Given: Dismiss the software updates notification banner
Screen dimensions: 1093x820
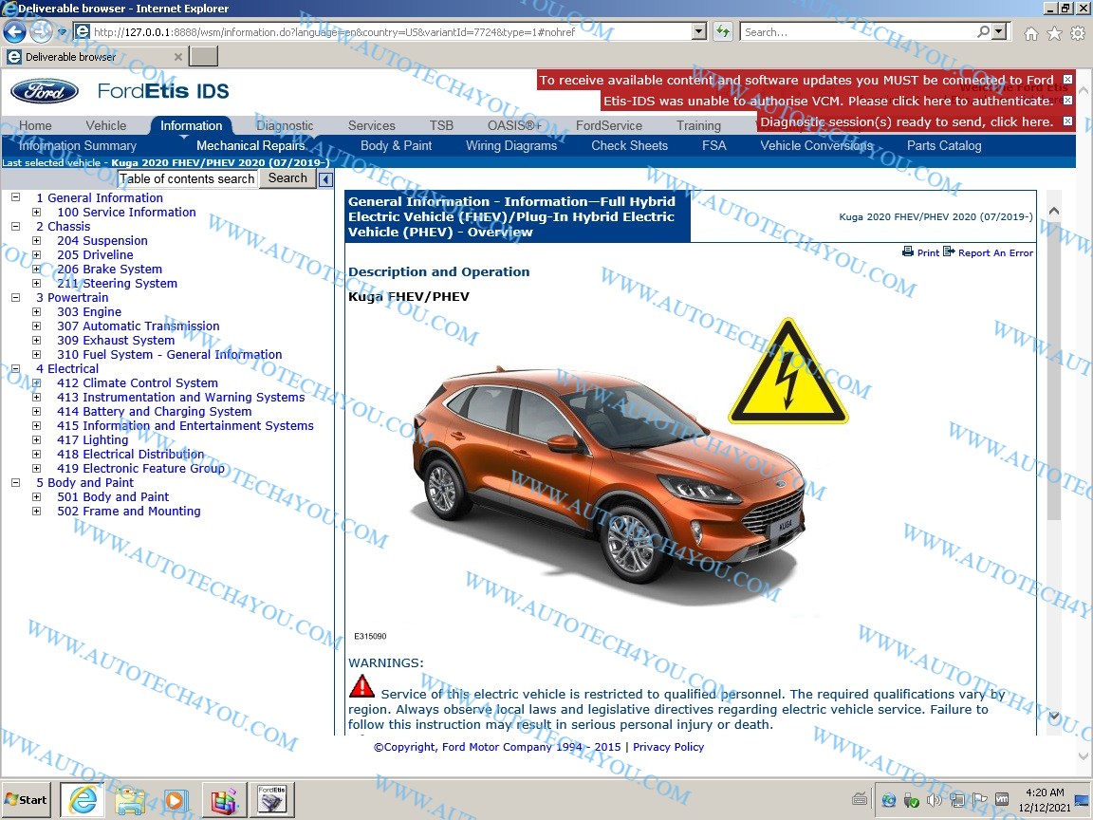Looking at the screenshot, I should pos(1067,80).
